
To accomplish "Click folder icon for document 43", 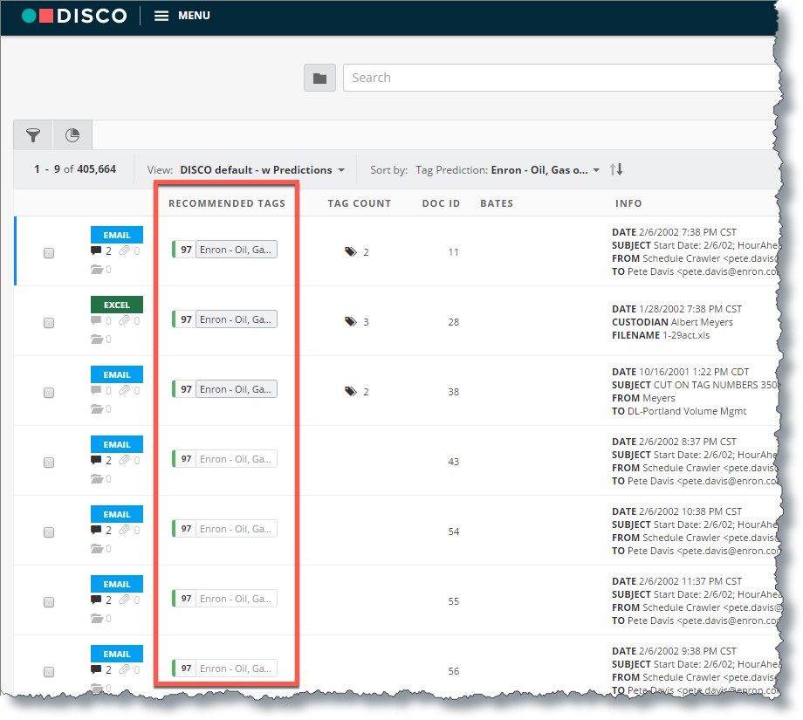I will click(97, 479).
